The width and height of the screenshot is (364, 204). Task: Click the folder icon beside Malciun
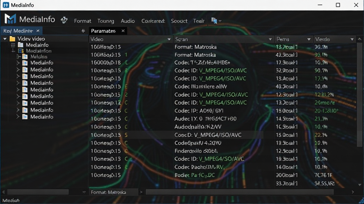coord(25,57)
